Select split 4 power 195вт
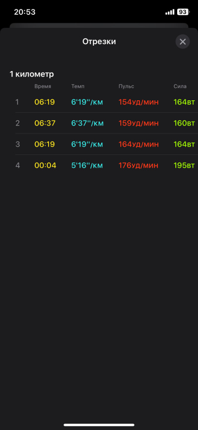This screenshot has width=198, height=430. [x=184, y=165]
